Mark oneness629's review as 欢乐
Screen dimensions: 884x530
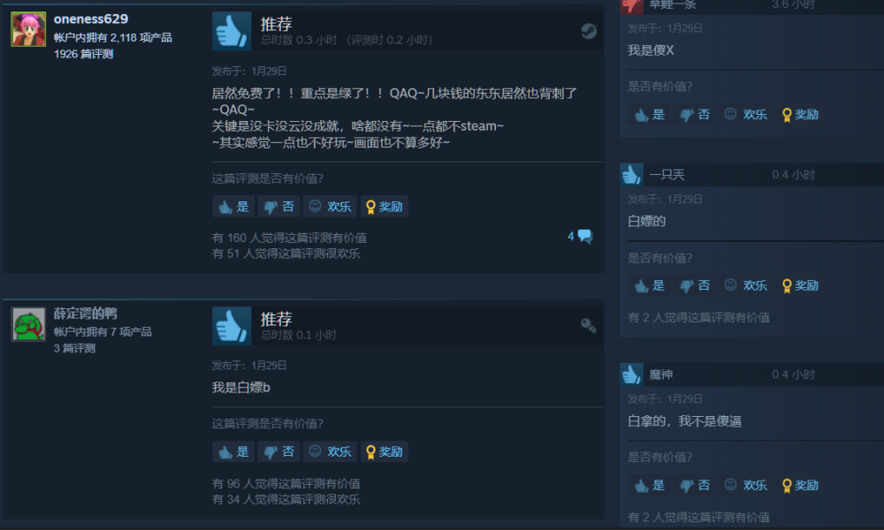pos(330,207)
